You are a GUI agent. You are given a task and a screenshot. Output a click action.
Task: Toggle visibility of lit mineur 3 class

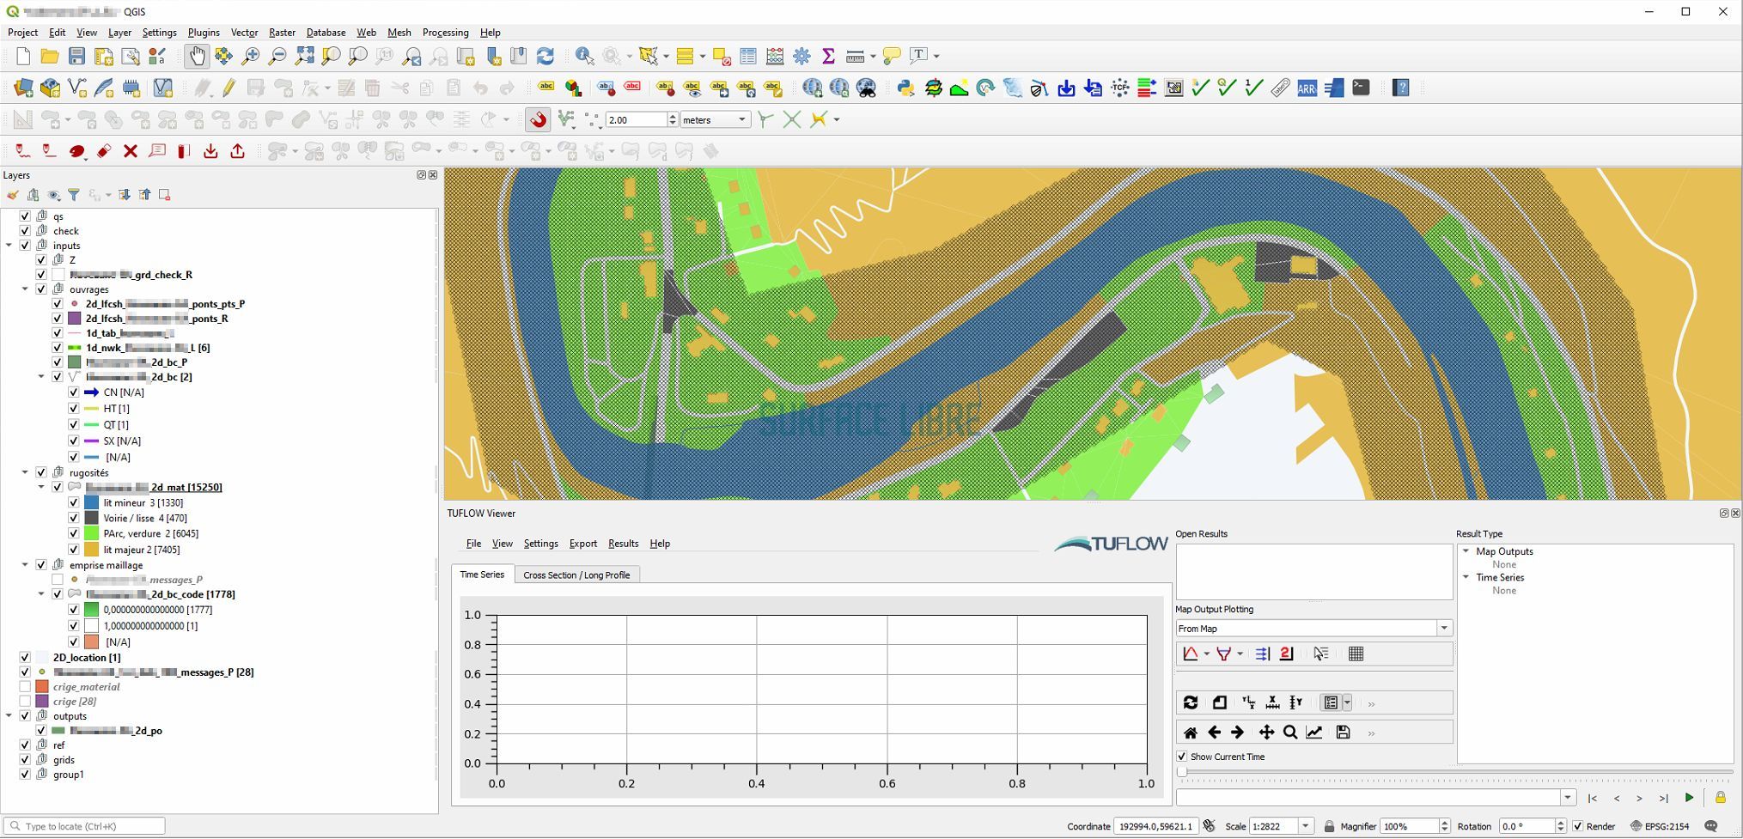74,502
